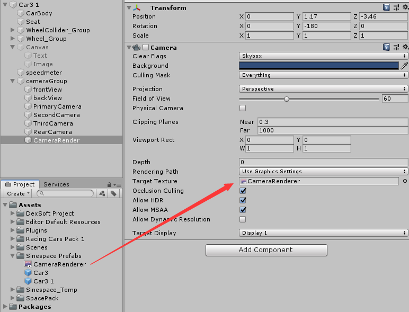This screenshot has width=409, height=312.
Task: Open Target Display dropdown
Action: click(323, 233)
